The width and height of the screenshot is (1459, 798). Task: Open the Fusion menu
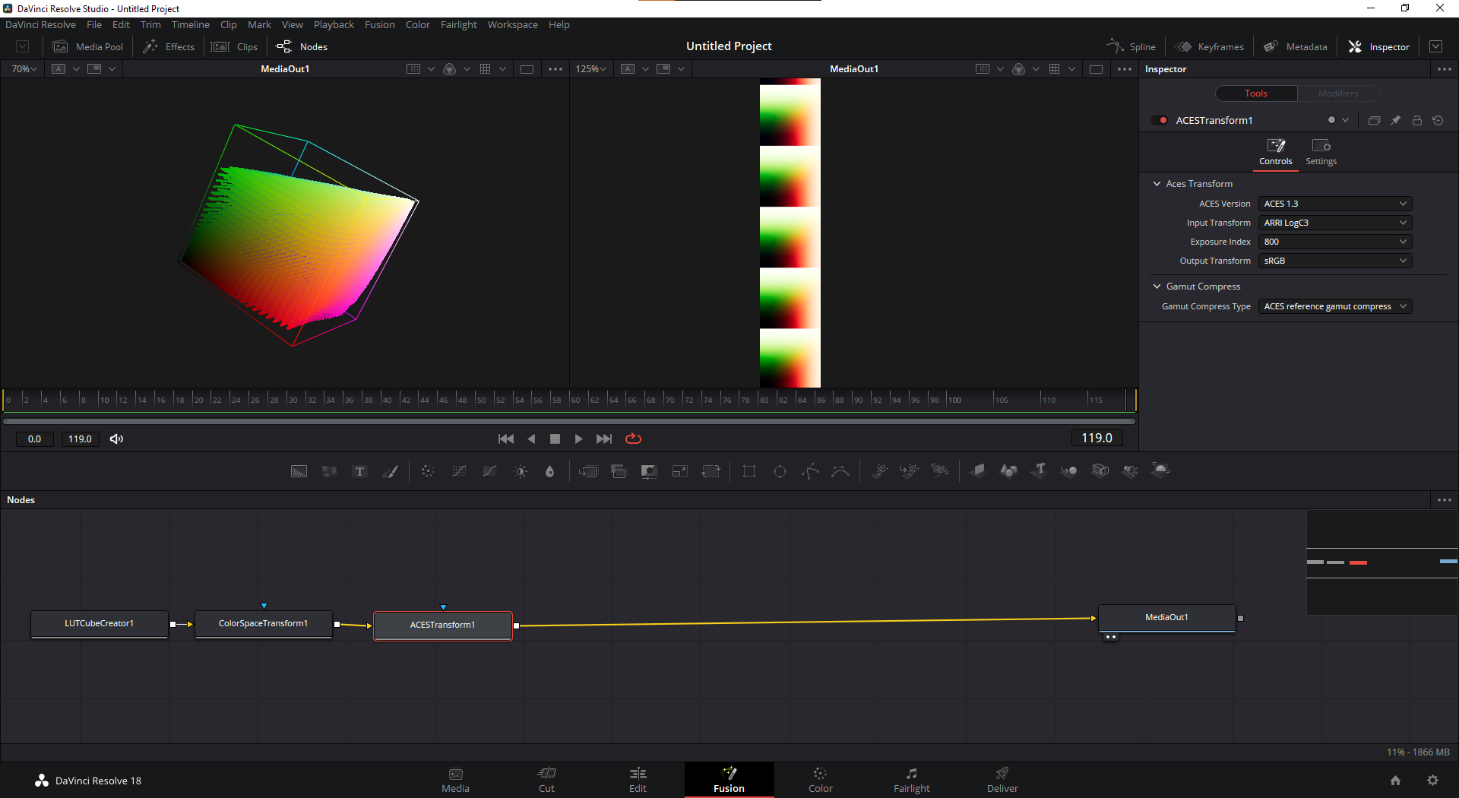tap(379, 24)
